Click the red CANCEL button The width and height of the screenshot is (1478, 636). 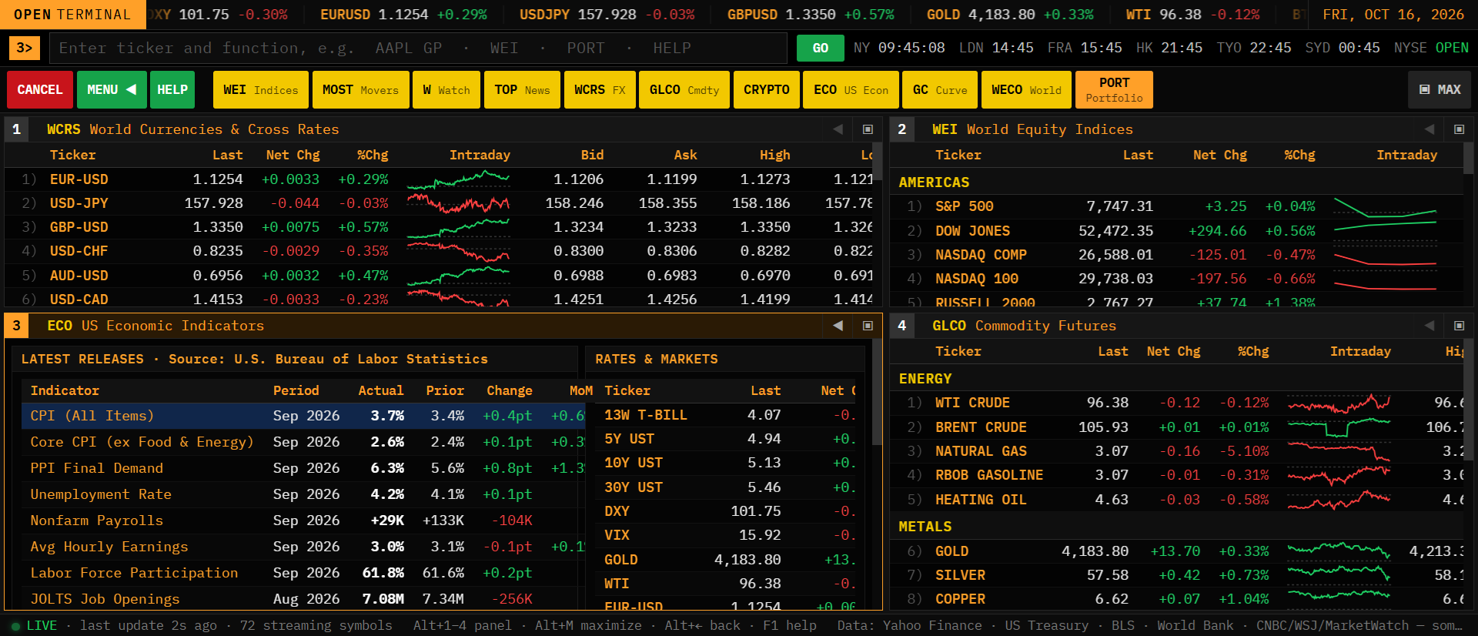(x=40, y=89)
